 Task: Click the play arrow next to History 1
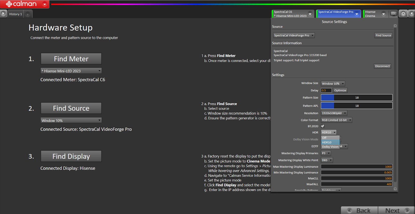(3, 14)
